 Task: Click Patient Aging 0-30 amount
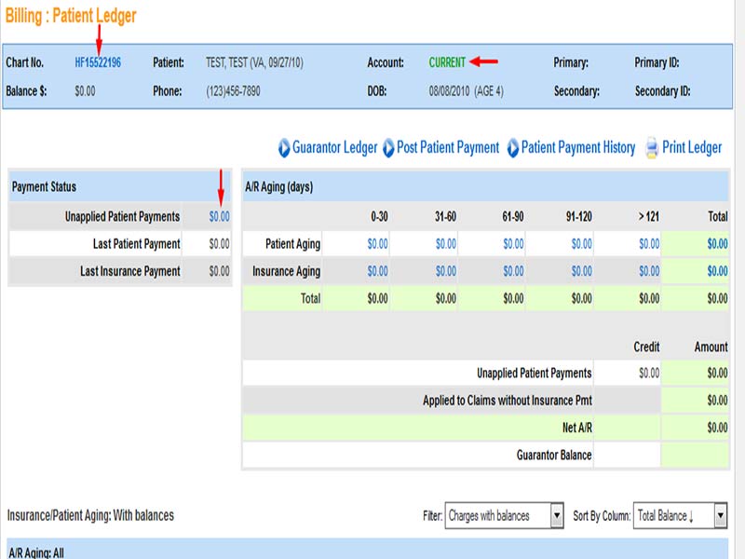click(x=377, y=244)
